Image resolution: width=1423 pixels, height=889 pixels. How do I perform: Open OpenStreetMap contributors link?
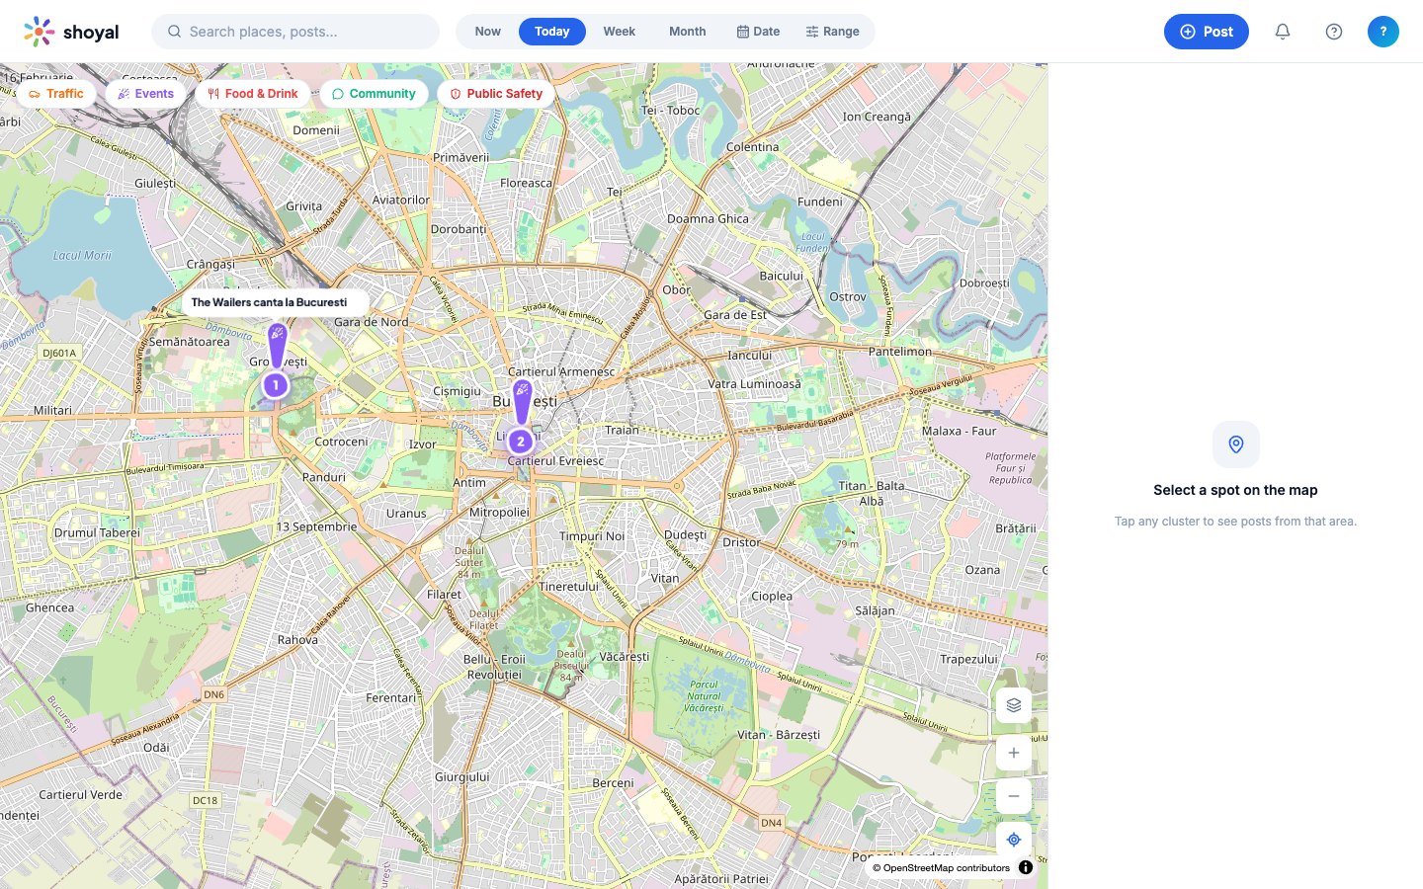click(x=947, y=868)
